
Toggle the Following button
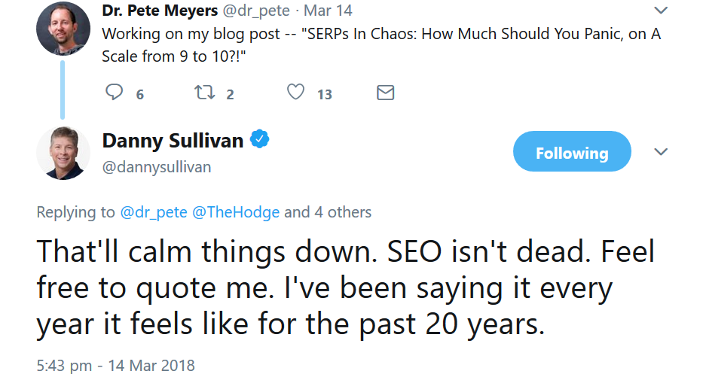pos(572,152)
